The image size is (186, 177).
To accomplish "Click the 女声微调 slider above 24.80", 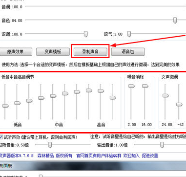I will 165,95.
